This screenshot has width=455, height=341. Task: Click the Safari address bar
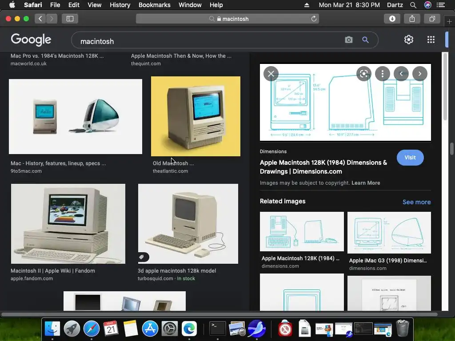[x=227, y=19]
